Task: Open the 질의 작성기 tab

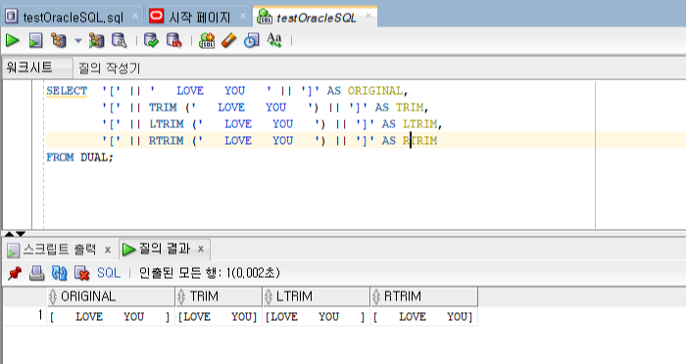Action: [x=110, y=68]
